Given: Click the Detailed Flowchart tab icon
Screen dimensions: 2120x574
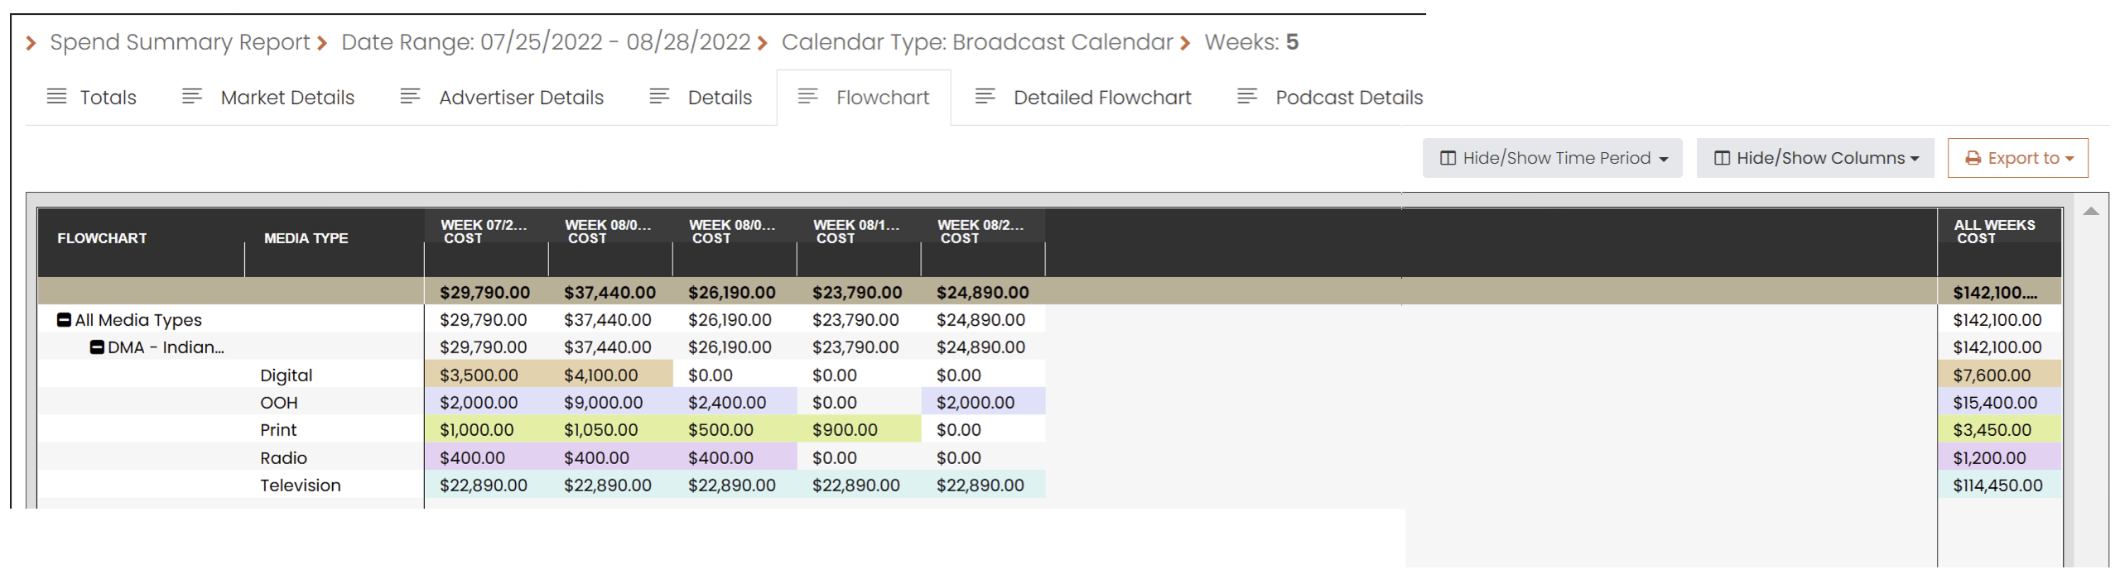Looking at the screenshot, I should tap(985, 97).
